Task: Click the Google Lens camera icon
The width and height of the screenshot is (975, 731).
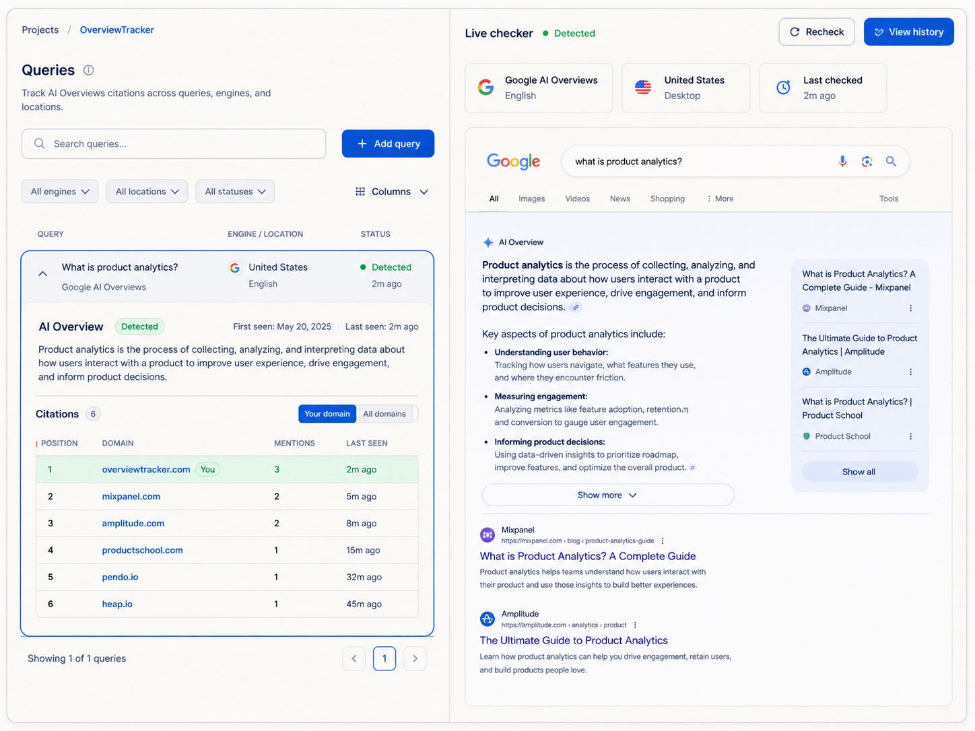Action: coord(867,162)
